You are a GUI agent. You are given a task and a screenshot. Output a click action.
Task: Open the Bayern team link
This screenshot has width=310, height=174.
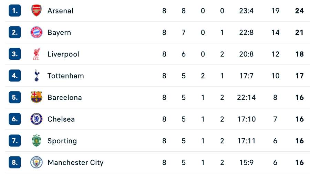(59, 32)
